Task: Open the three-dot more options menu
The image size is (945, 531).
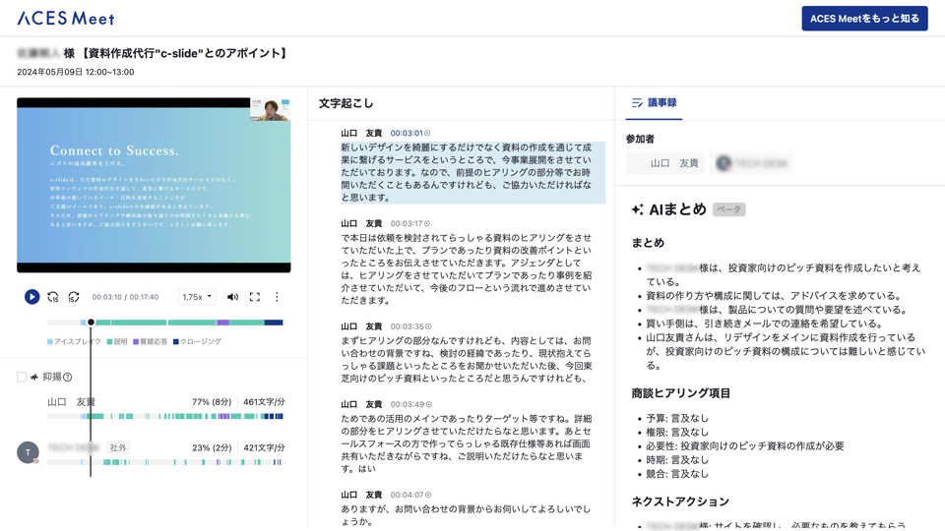Action: click(277, 297)
